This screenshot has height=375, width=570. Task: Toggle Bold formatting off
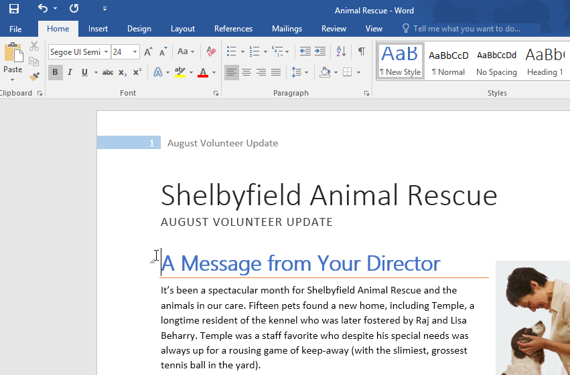(55, 72)
